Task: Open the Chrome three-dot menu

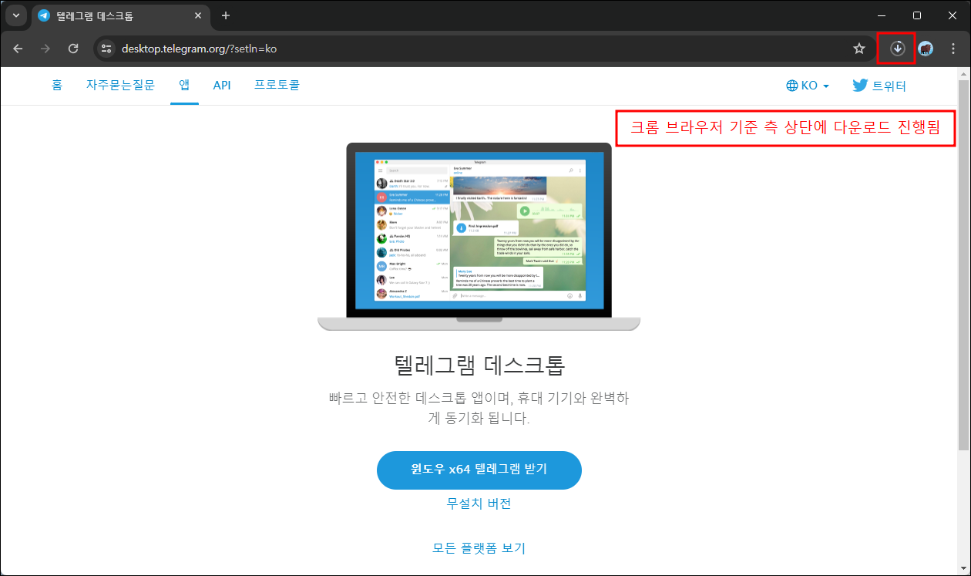Action: (x=953, y=49)
